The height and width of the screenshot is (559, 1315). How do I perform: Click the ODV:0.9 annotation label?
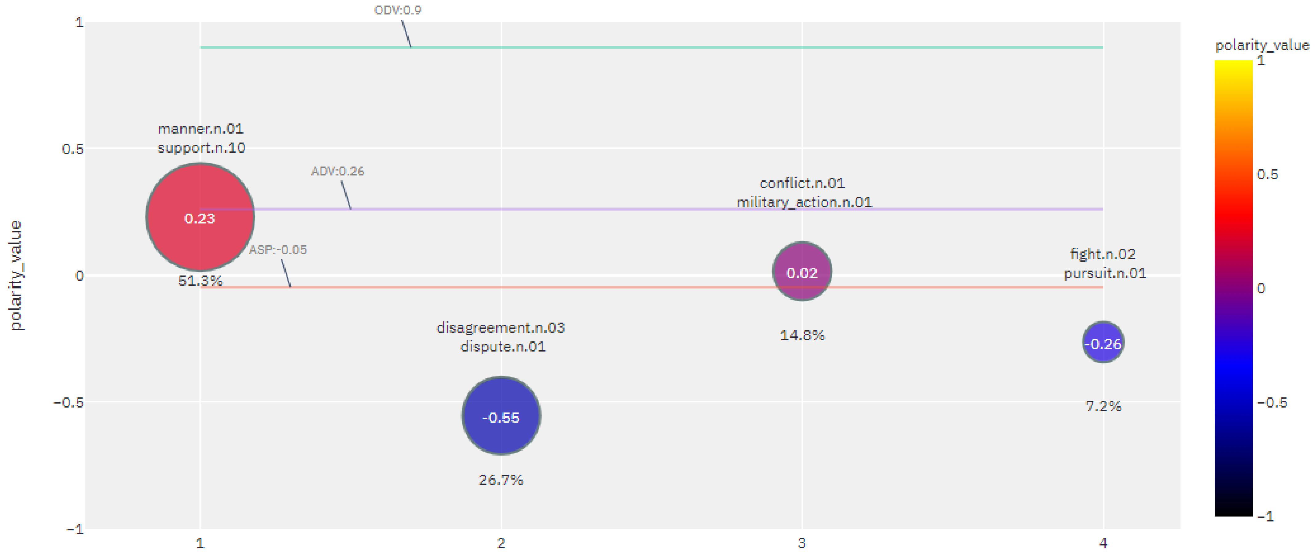[x=398, y=10]
